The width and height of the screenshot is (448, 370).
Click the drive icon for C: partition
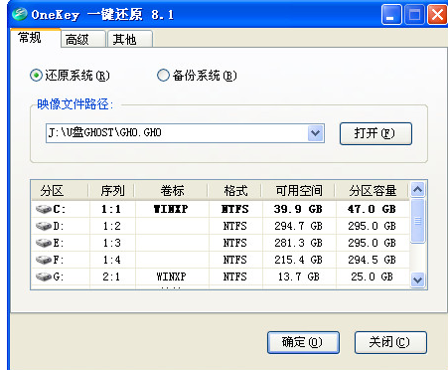tap(44, 209)
